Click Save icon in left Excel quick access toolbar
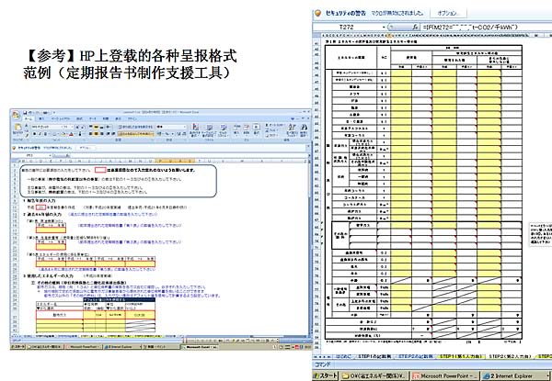This screenshot has width=552, height=381. pyautogui.click(x=25, y=113)
